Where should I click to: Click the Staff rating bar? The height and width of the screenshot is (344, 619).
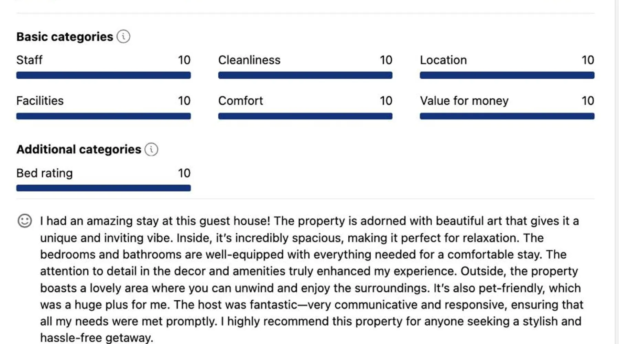pyautogui.click(x=104, y=75)
